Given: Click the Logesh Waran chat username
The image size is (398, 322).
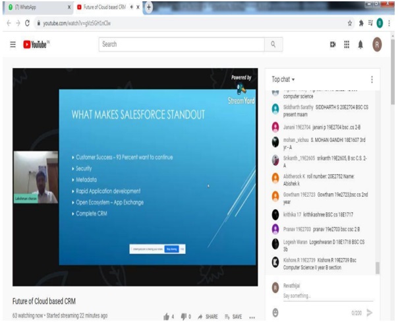Looking at the screenshot, I should (x=295, y=242).
